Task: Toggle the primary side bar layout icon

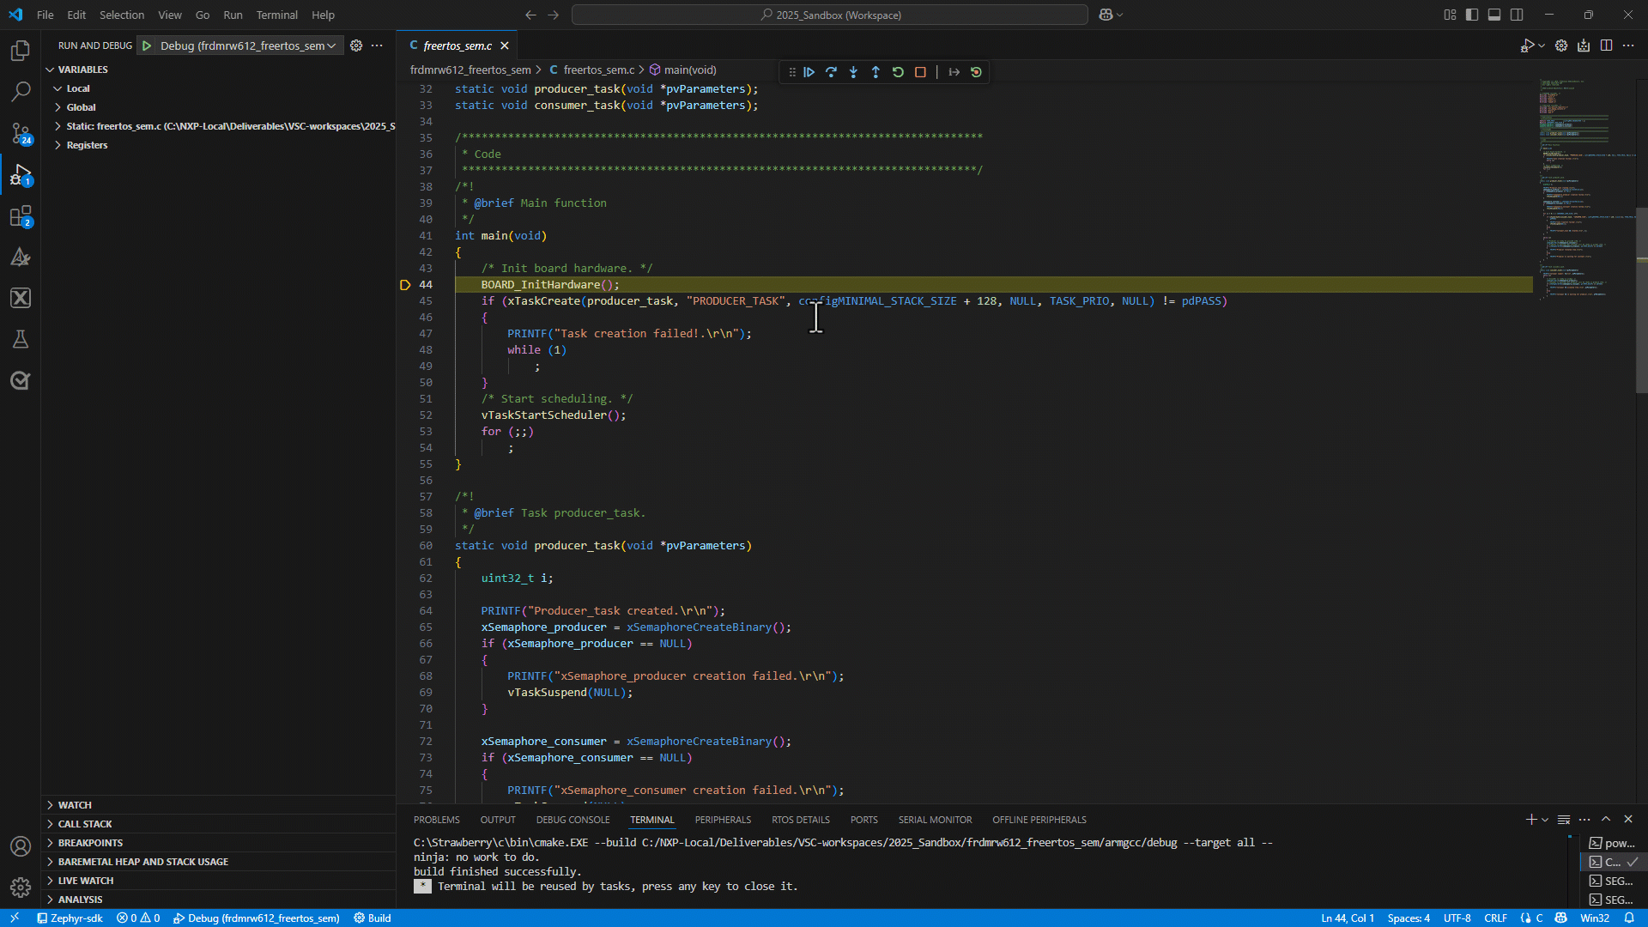Action: (1472, 15)
